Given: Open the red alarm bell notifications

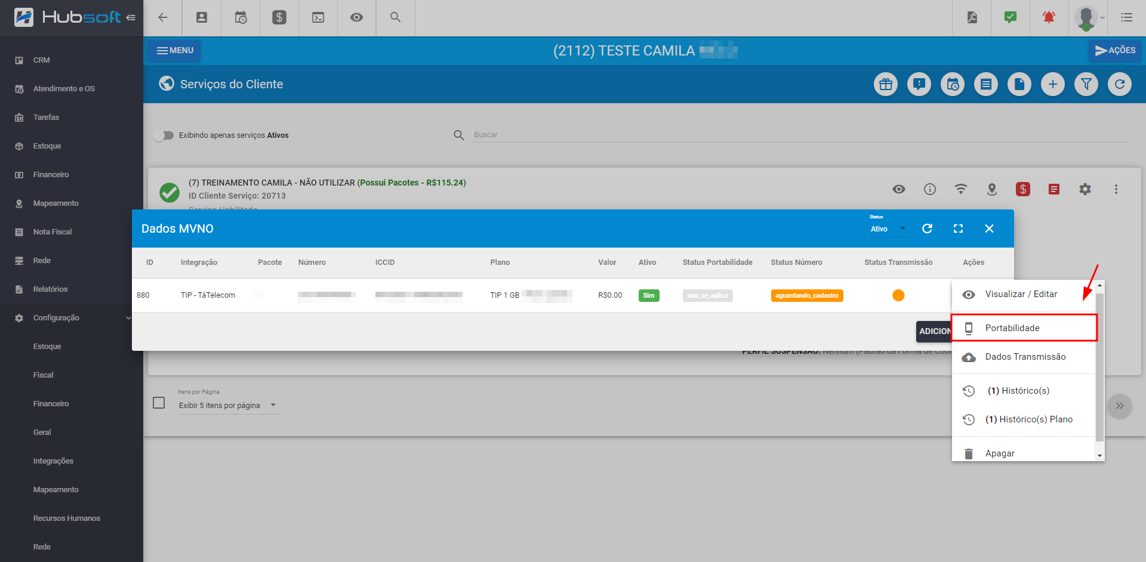Looking at the screenshot, I should point(1049,17).
